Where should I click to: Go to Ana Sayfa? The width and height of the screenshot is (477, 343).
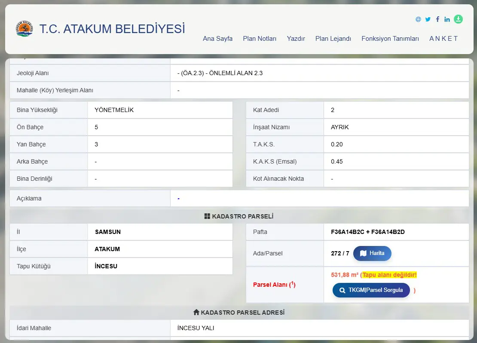(217, 39)
